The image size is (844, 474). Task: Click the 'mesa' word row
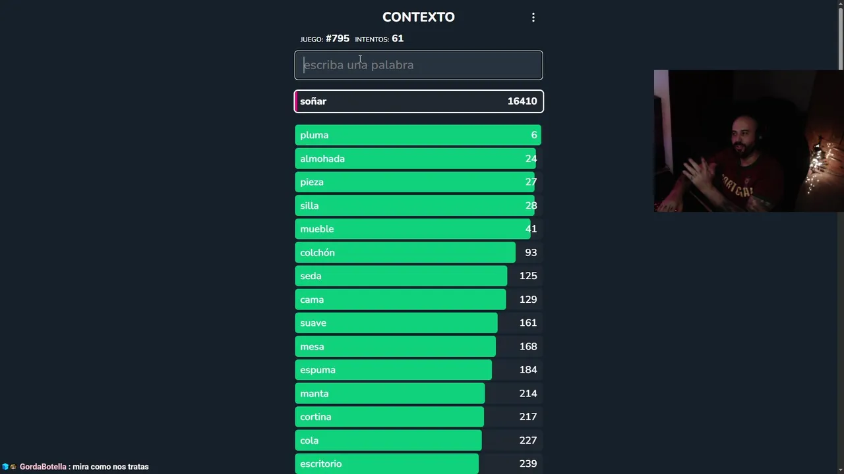tap(418, 346)
